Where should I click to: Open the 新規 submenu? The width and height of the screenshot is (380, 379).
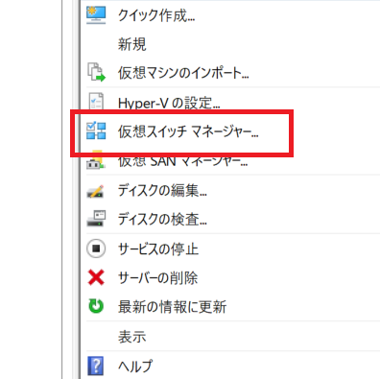click(x=132, y=44)
